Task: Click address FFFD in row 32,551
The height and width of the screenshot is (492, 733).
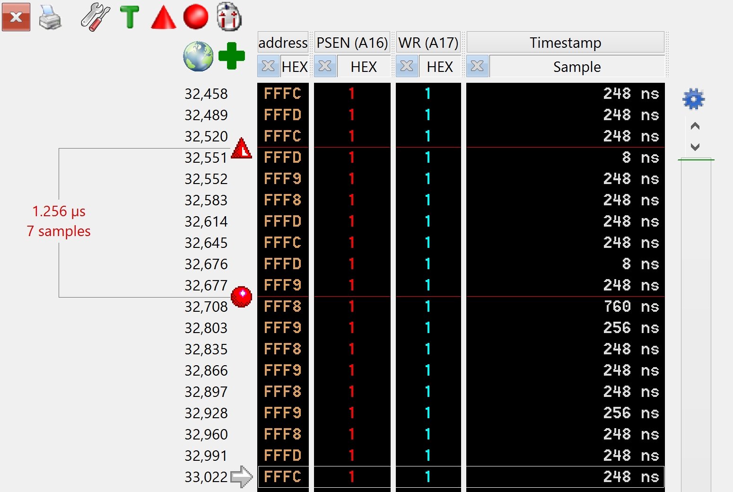Action: [283, 158]
